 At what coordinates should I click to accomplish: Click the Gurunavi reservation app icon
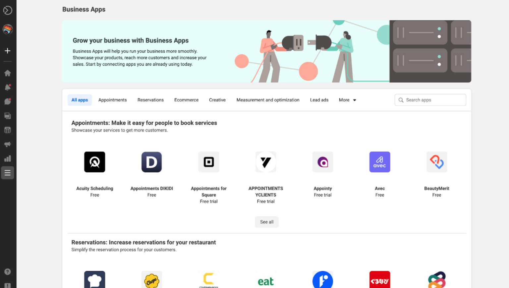pyautogui.click(x=379, y=280)
